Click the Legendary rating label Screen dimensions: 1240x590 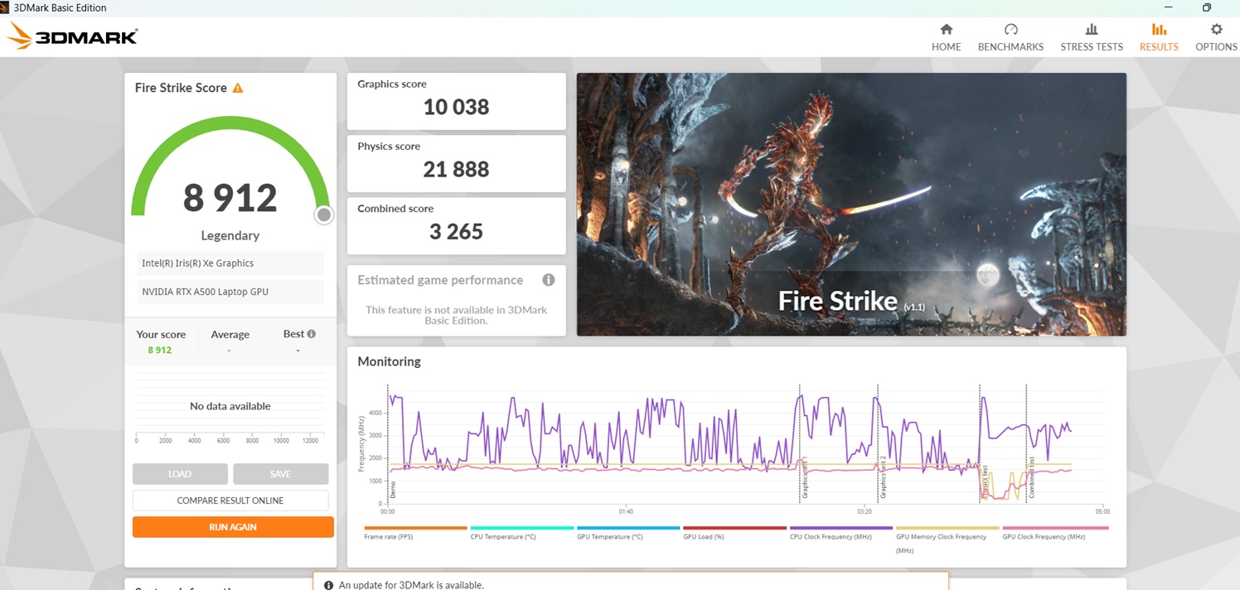(x=230, y=235)
